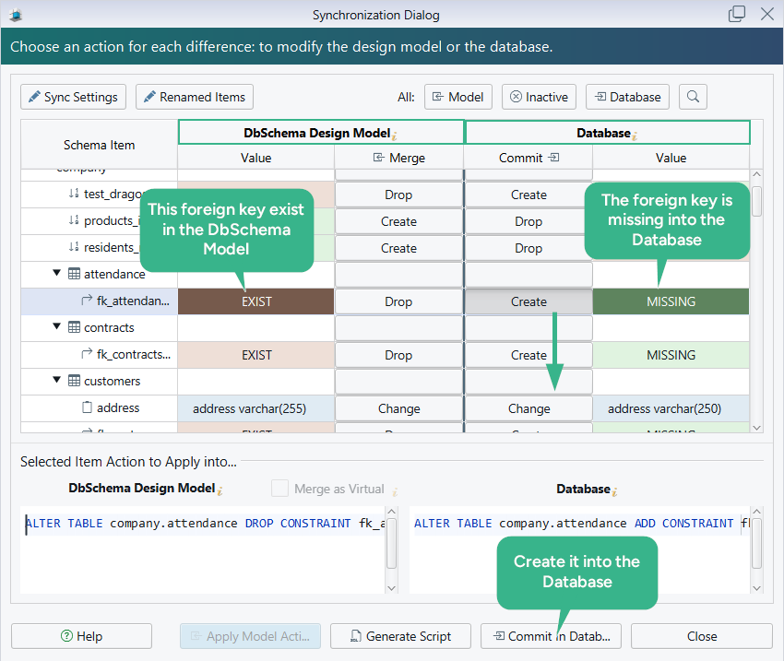
Task: Set all differences to Database
Action: pos(627,97)
